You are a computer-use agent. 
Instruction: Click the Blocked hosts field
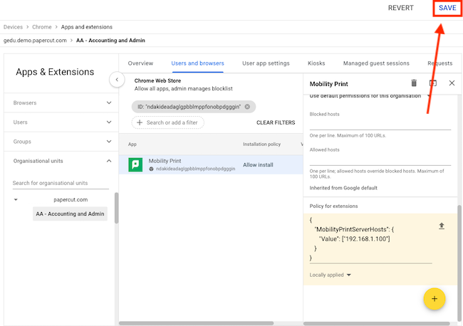380,124
